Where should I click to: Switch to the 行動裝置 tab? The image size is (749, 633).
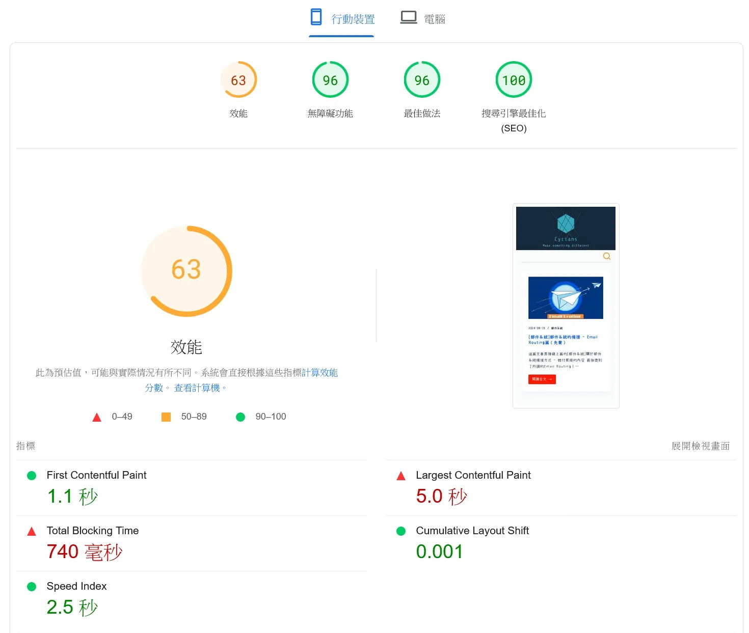coord(341,18)
